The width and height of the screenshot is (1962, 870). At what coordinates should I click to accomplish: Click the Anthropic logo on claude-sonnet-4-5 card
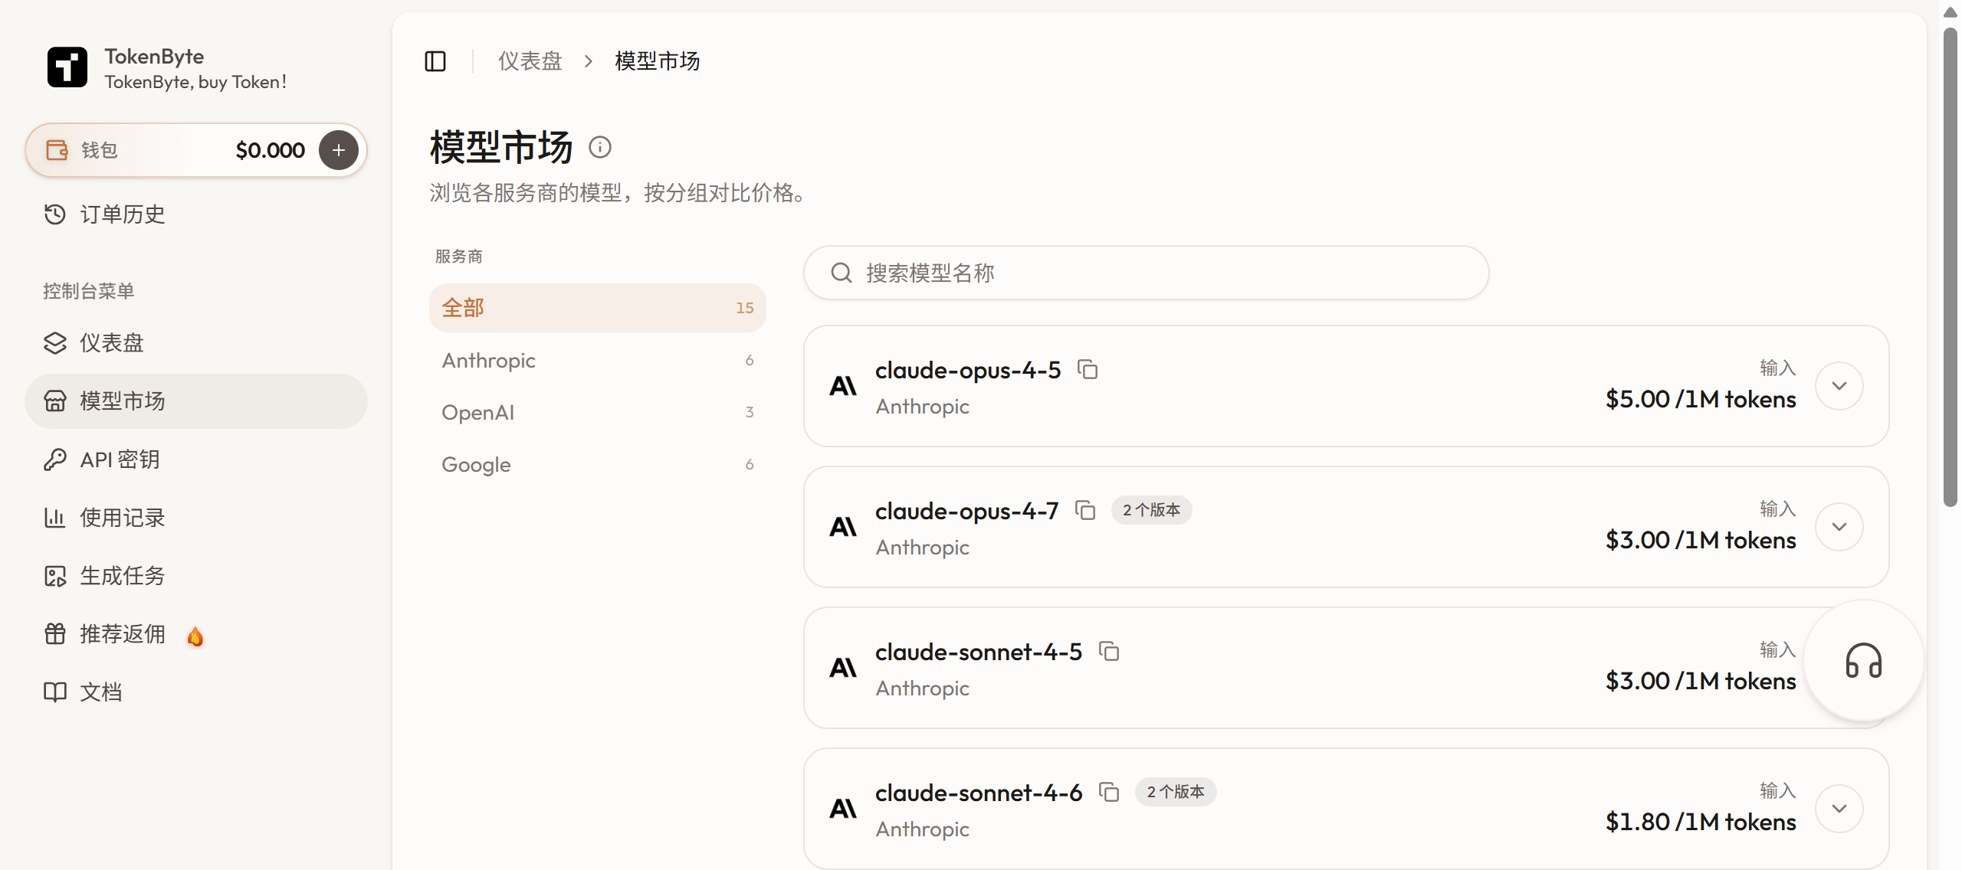coord(843,668)
